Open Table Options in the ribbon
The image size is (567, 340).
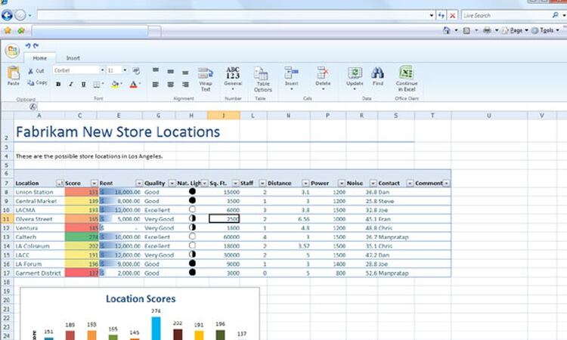tap(262, 74)
